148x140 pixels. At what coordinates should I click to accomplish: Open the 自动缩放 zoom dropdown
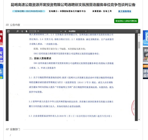click(x=77, y=31)
